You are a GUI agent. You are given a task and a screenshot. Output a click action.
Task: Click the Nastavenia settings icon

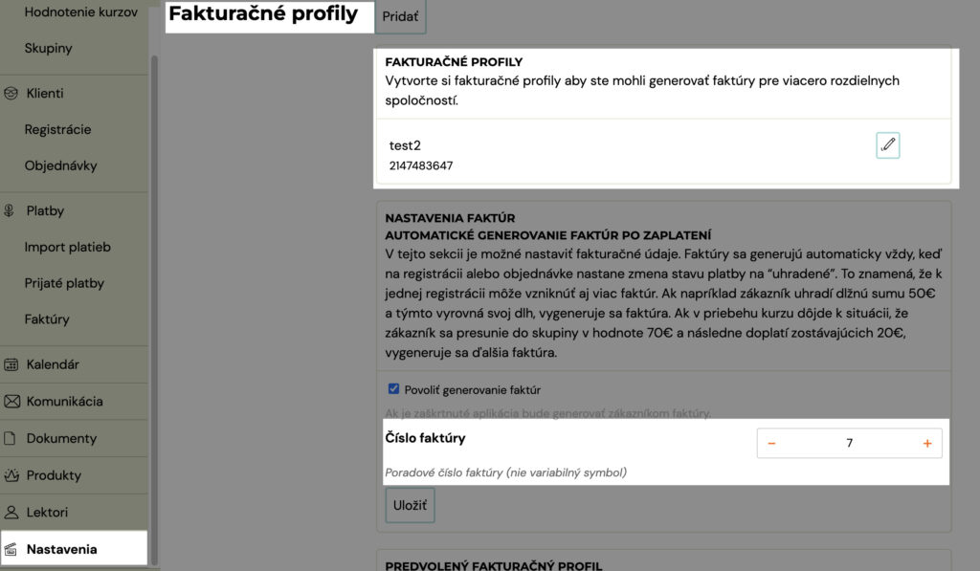[11, 550]
